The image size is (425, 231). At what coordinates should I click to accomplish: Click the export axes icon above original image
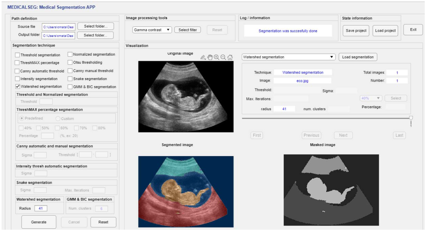203,57
